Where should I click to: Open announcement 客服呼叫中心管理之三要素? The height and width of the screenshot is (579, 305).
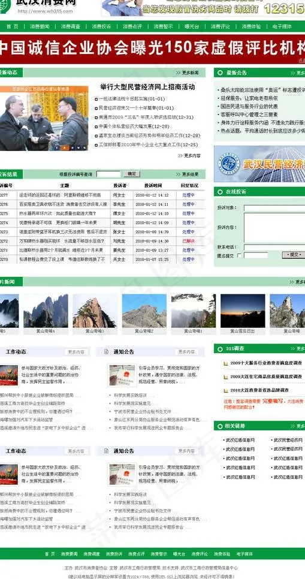point(249,114)
